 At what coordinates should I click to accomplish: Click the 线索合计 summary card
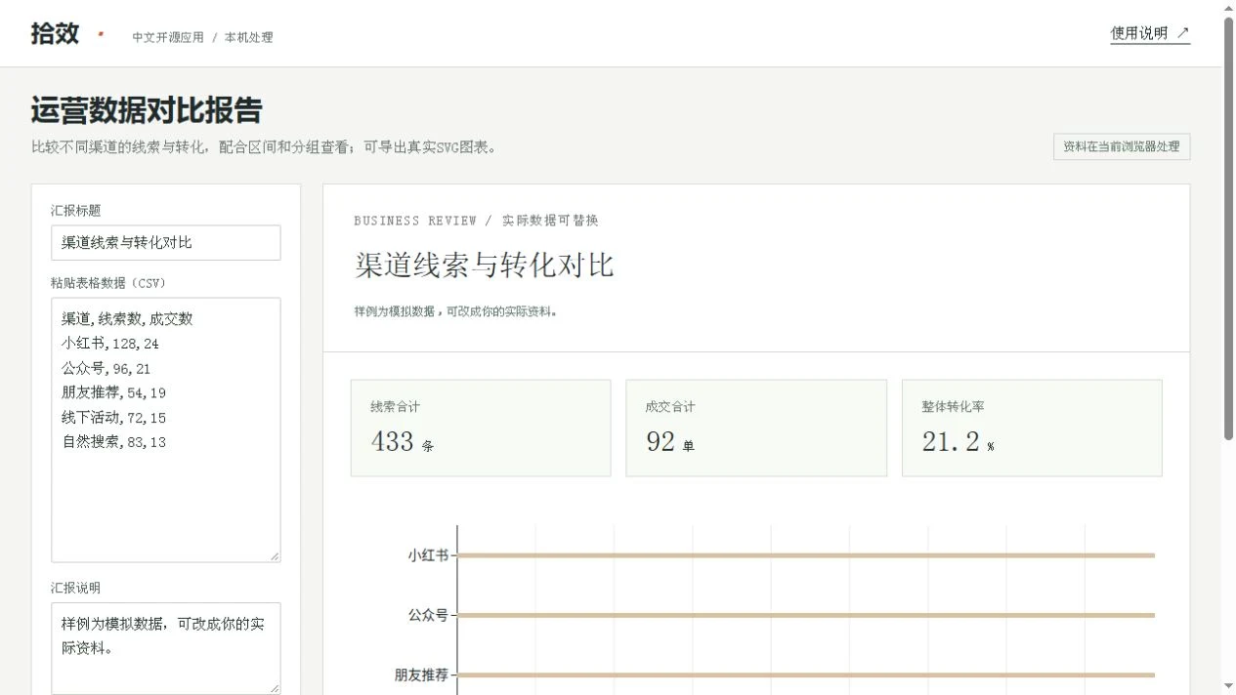481,429
